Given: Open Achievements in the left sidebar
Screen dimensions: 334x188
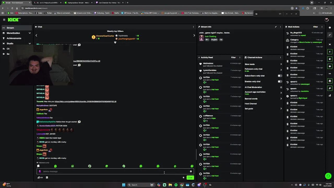Looking at the screenshot, I should coord(17,38).
